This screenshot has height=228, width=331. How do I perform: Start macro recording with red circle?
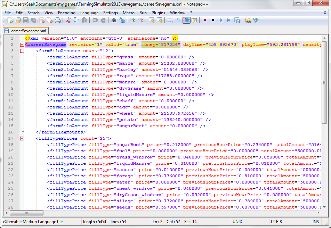[x=205, y=20]
